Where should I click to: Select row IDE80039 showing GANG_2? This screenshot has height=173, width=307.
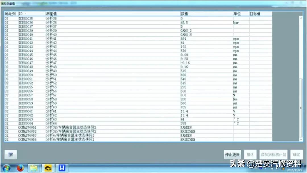(x=138, y=30)
